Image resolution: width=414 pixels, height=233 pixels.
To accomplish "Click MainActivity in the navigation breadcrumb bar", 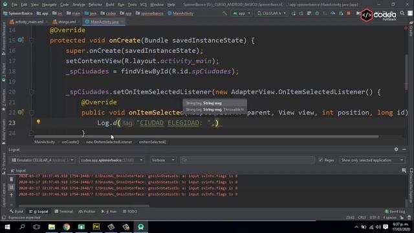I will pyautogui.click(x=180, y=13).
